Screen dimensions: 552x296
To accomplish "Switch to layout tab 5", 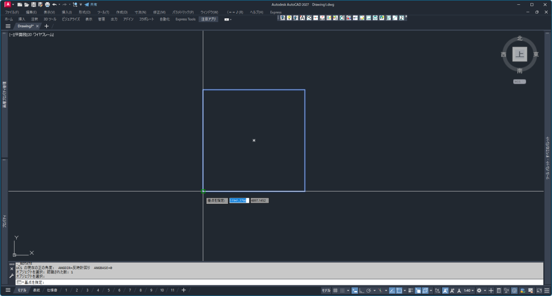I will click(108, 291).
